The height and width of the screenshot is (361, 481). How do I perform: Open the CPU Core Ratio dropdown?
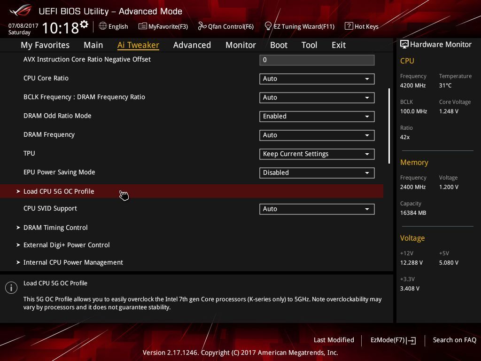[317, 79]
